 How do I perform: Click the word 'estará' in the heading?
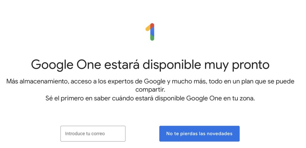click(122, 65)
